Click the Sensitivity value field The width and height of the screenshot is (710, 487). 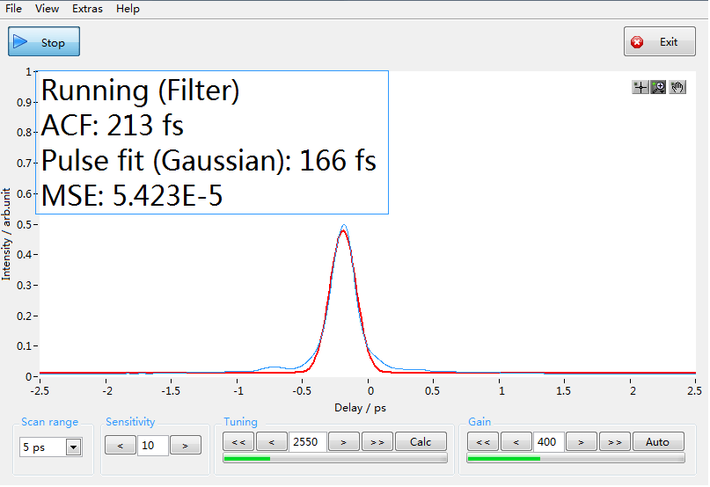point(152,446)
